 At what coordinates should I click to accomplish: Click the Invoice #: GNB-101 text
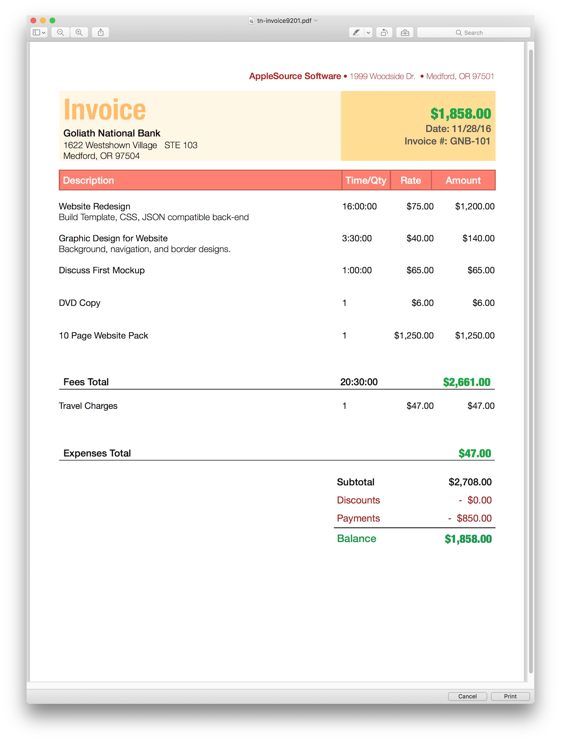coord(447,141)
